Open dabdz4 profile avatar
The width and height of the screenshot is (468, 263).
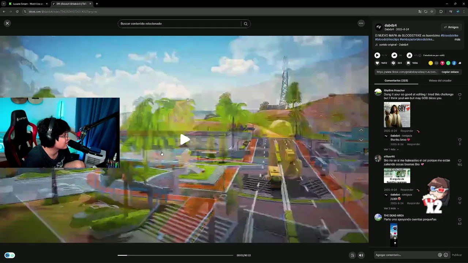click(379, 27)
